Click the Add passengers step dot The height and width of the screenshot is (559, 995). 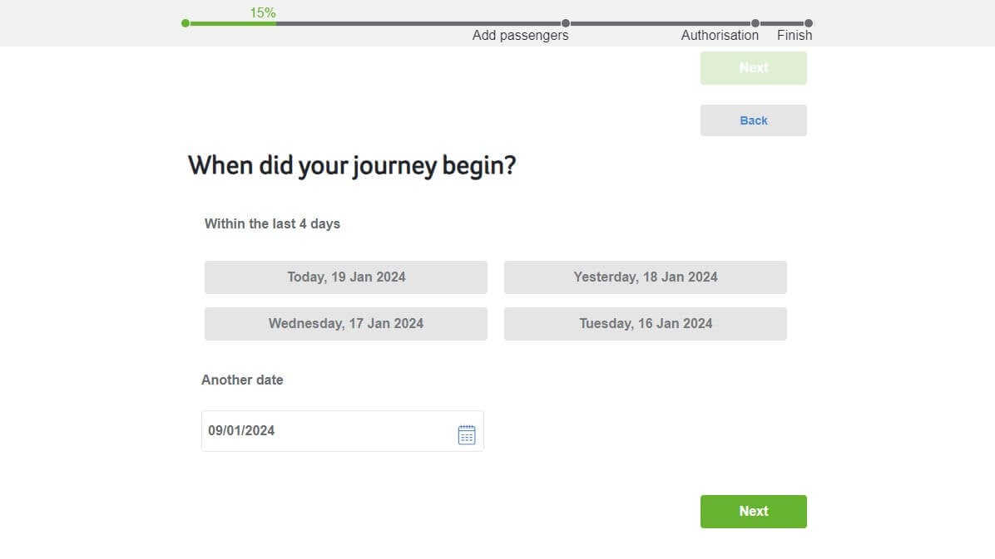[x=566, y=23]
